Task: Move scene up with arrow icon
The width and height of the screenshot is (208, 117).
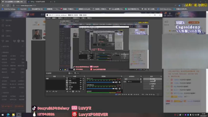Action: click(x=53, y=92)
